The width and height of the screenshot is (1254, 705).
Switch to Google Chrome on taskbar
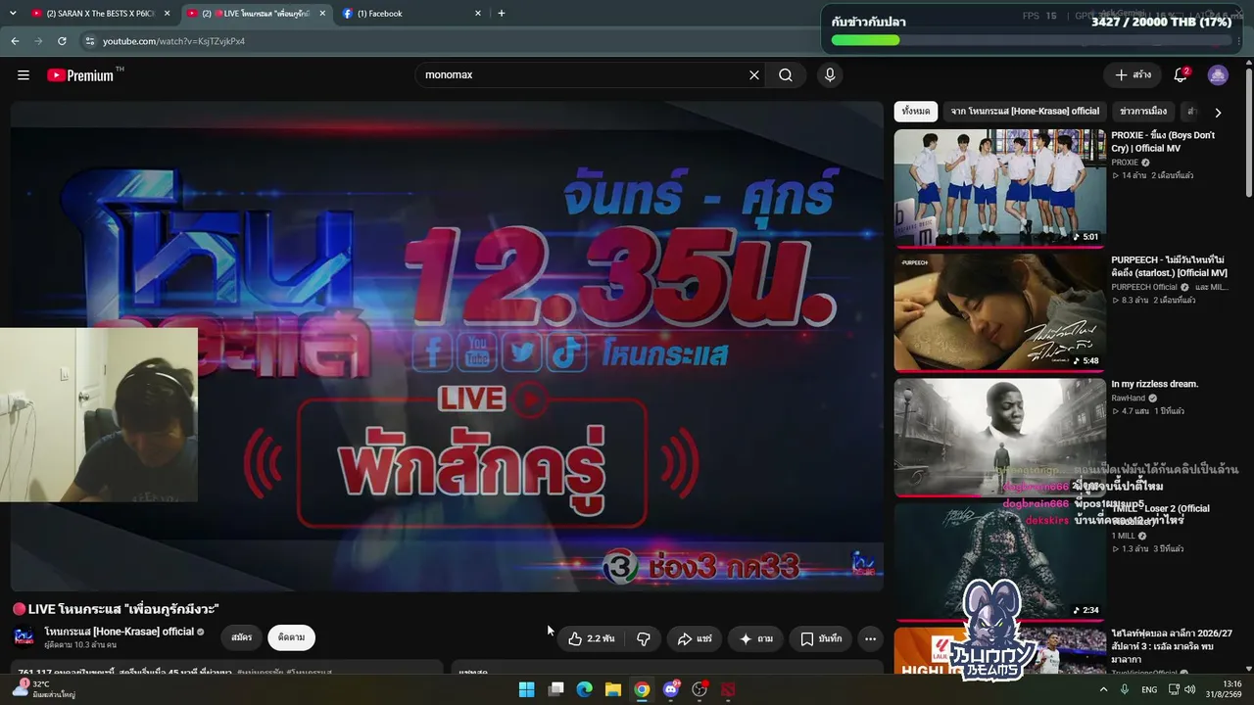coord(642,689)
